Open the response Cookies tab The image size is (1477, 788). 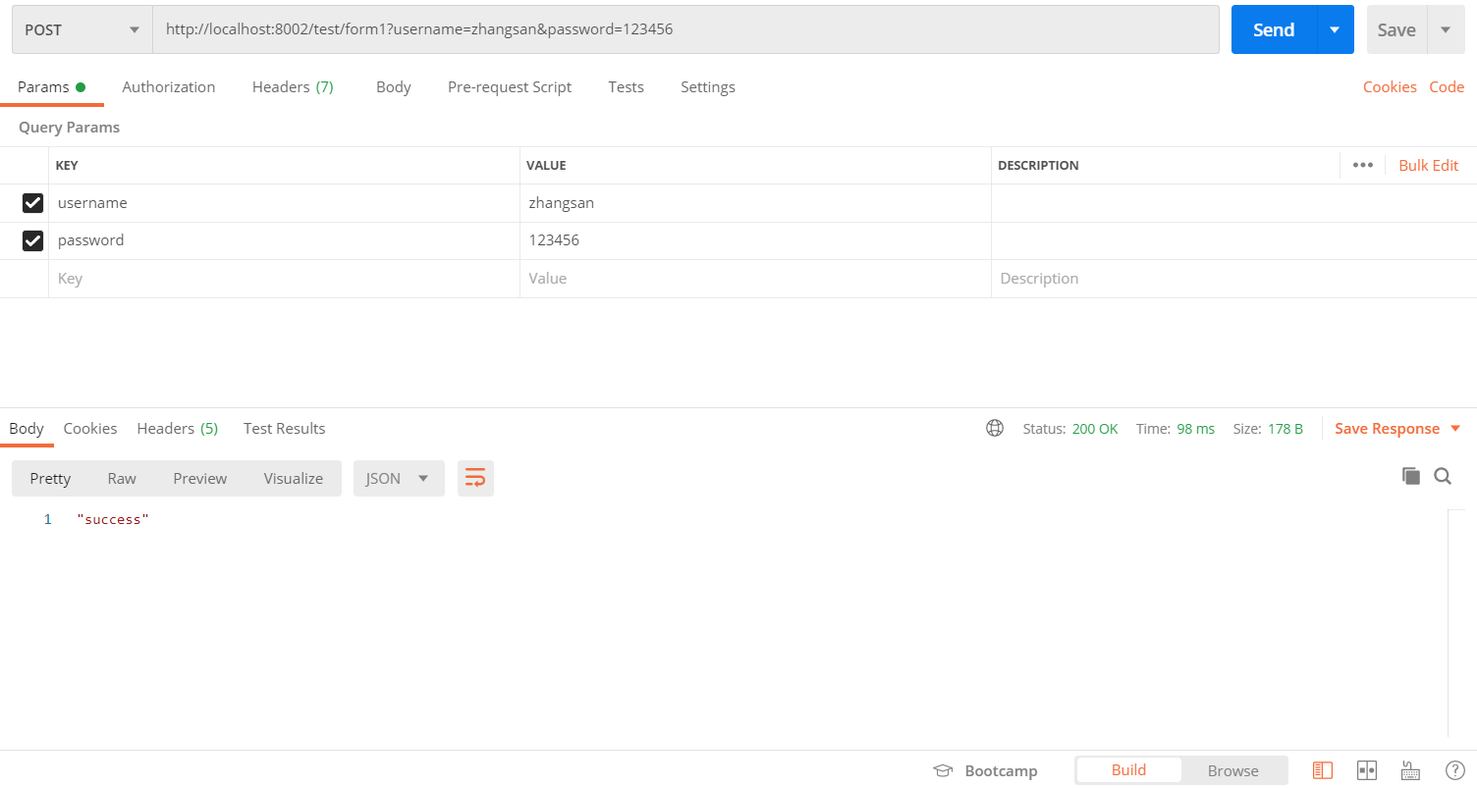click(x=90, y=428)
